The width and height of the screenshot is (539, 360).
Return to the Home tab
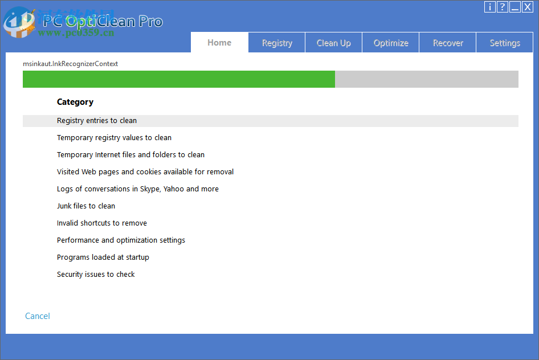tap(219, 42)
